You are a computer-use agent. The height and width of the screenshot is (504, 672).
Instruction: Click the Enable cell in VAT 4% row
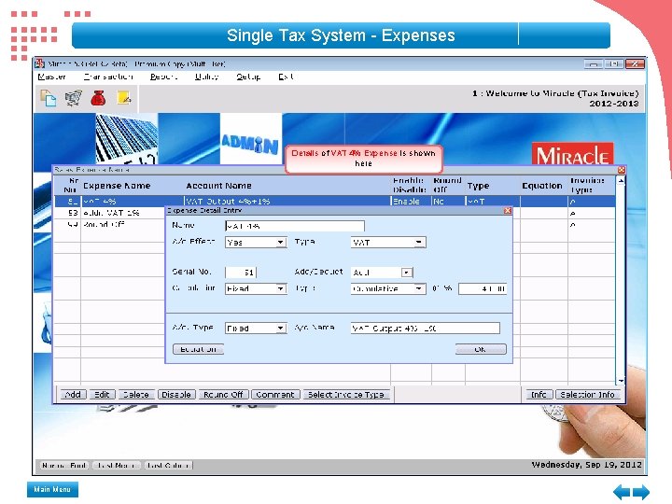410,201
